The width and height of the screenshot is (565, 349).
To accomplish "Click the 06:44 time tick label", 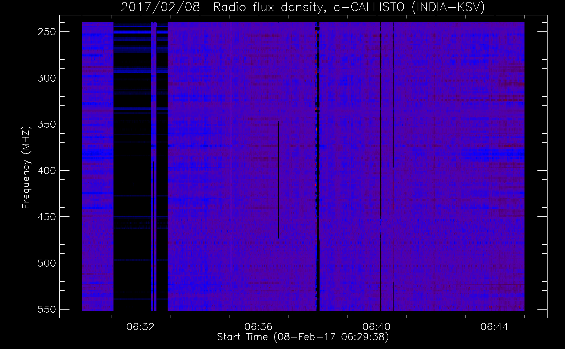I will tap(494, 327).
